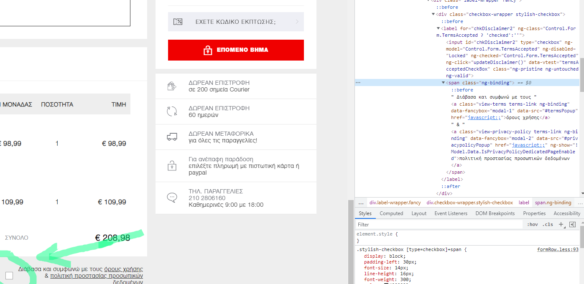
Task: Click the phone orders chat bubble icon
Action: 172,198
